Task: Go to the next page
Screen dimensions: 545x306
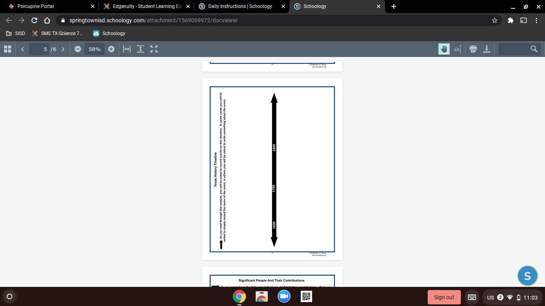Action: [63, 49]
